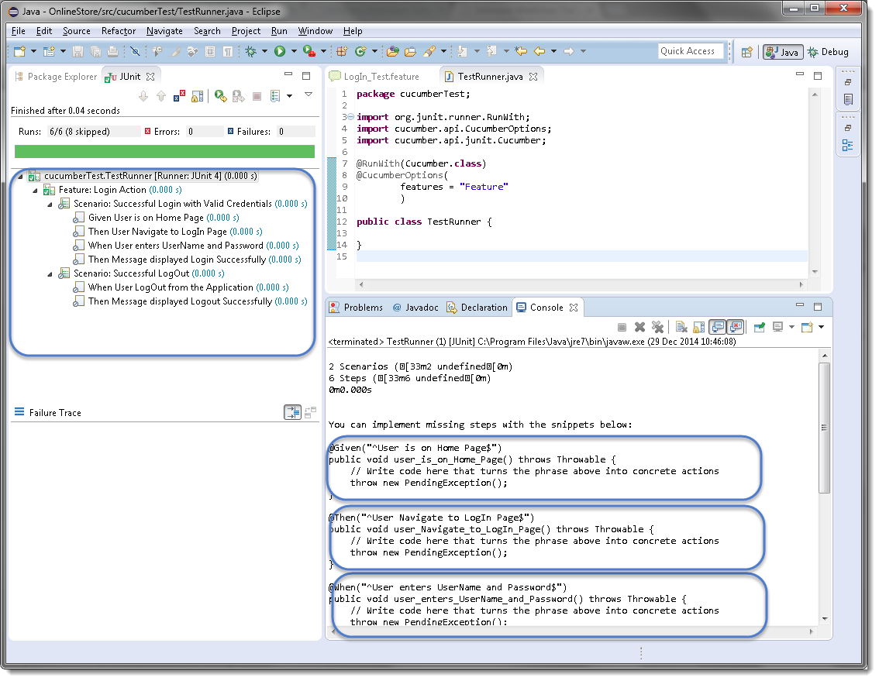Viewport: 879px width, 681px height.
Task: Open the Refactor menu
Action: 119,31
